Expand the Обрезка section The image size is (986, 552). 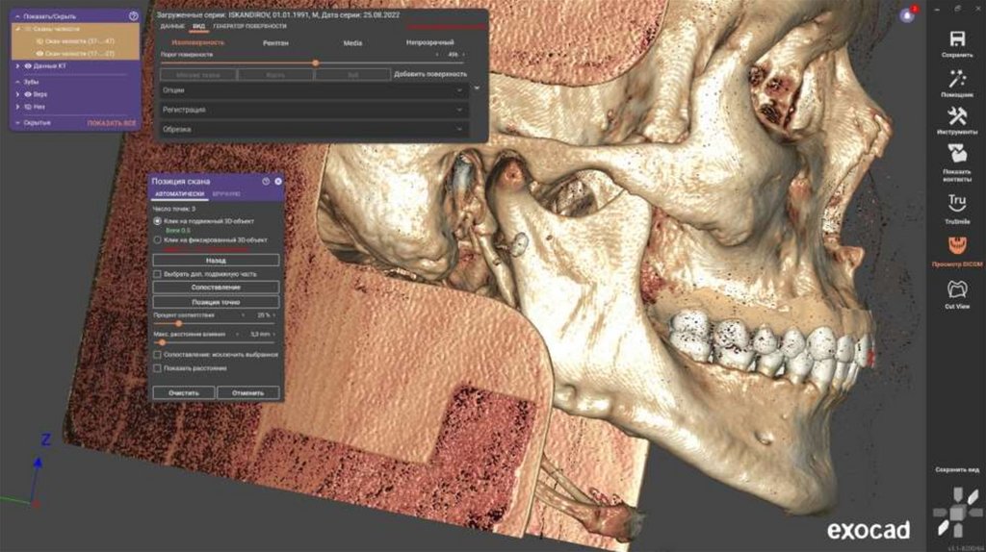tap(314, 130)
